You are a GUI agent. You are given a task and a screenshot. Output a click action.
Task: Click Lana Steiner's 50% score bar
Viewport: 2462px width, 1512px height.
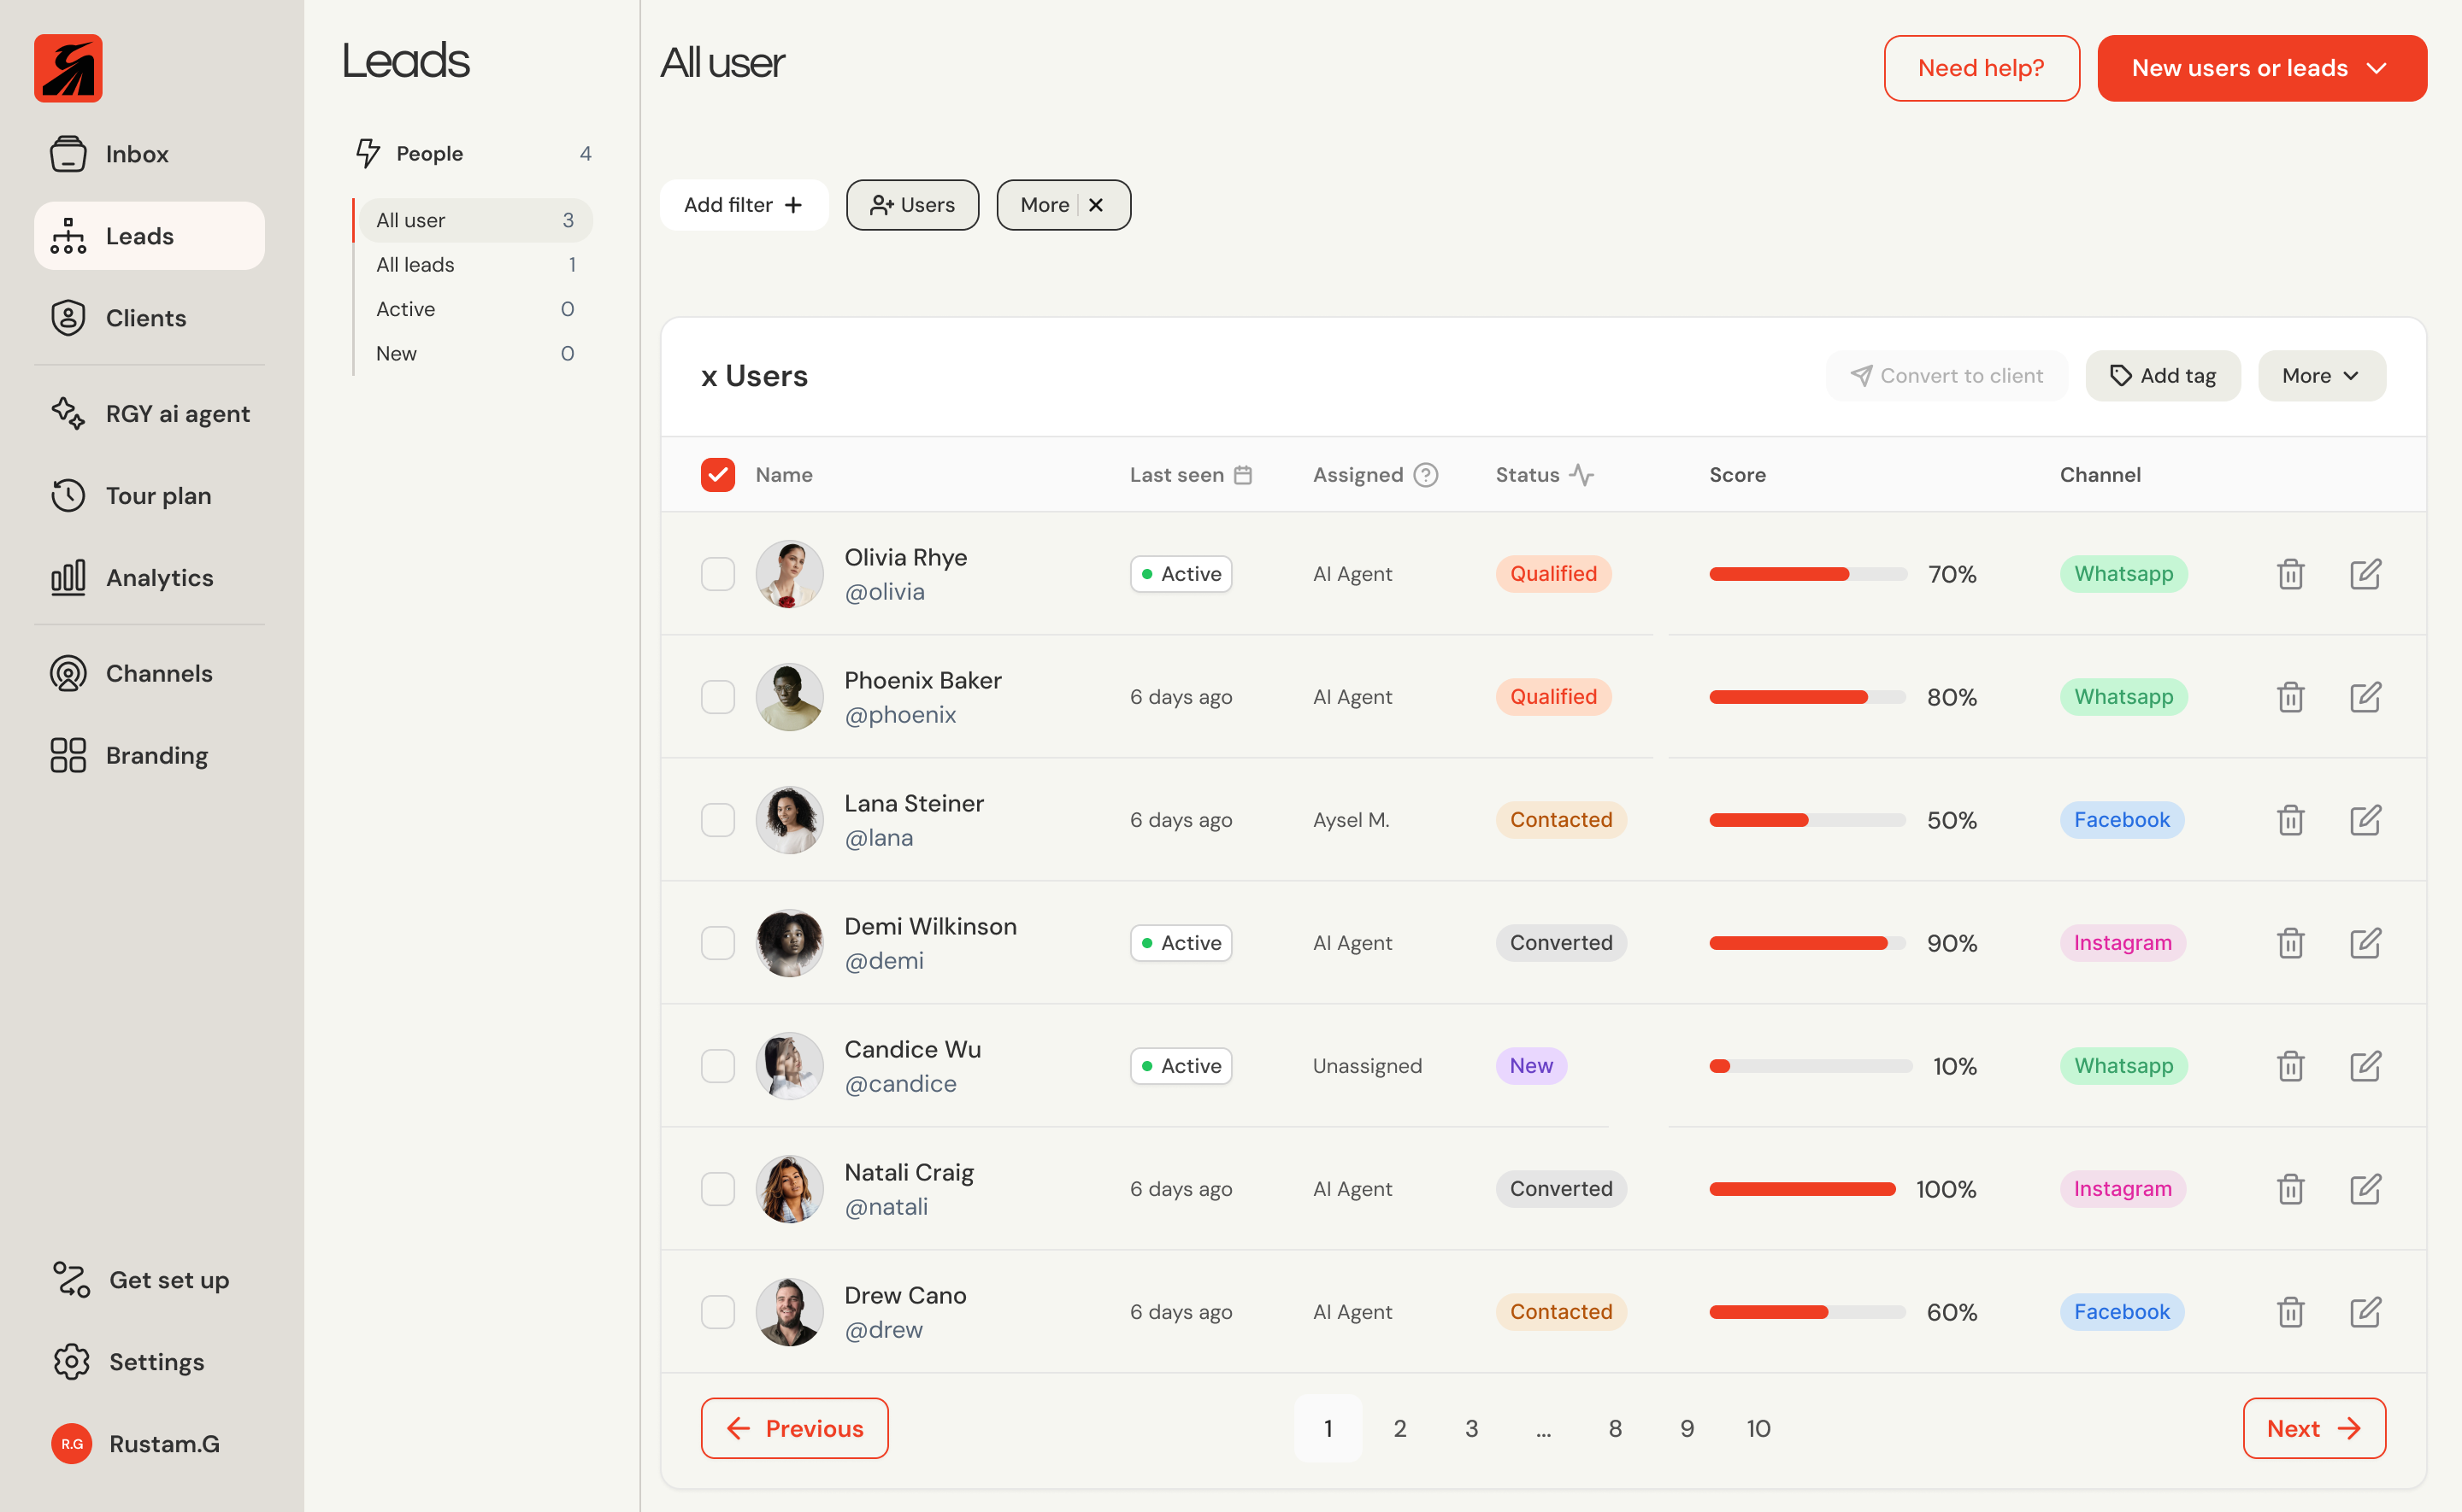1805,819
